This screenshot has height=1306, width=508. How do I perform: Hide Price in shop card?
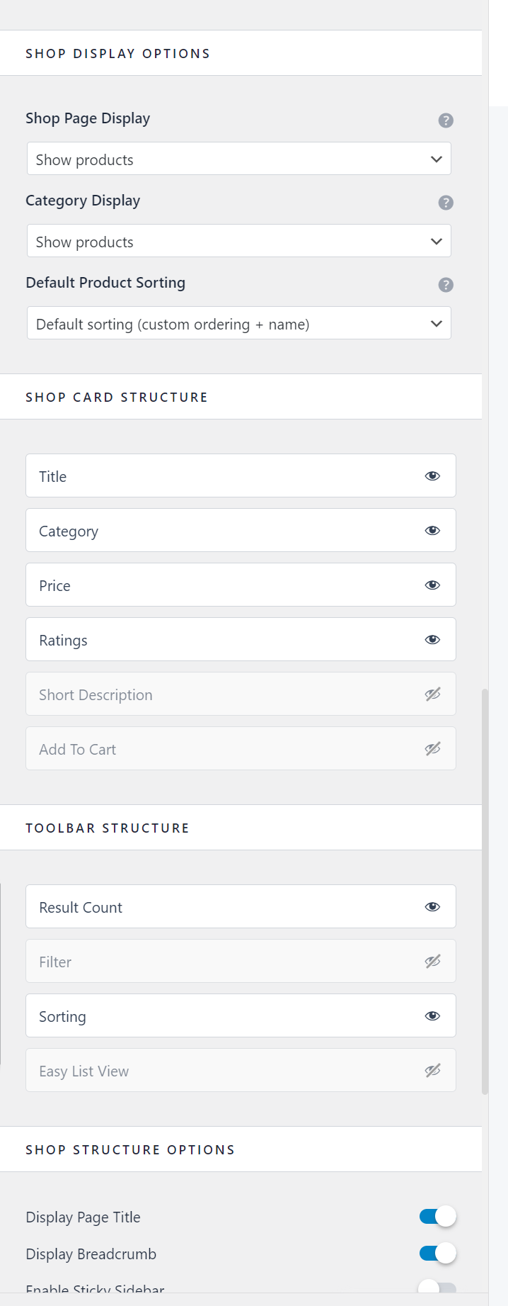[432, 585]
